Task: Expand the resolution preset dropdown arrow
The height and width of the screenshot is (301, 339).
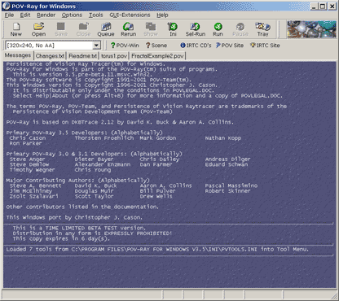Action: 96,46
